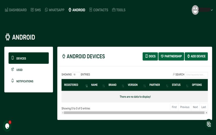This screenshot has height=135, width=216.
Task: Open the chat support bubble icon
Action: tap(7, 126)
